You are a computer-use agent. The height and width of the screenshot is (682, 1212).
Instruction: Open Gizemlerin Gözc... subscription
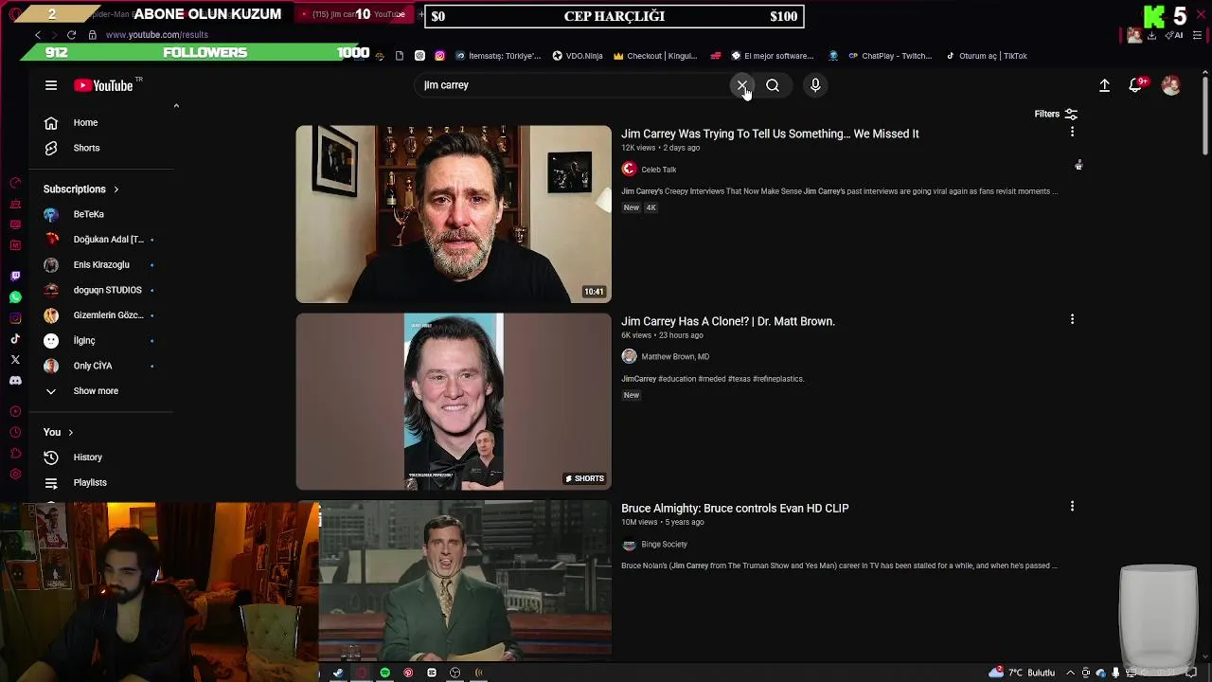pos(101,315)
